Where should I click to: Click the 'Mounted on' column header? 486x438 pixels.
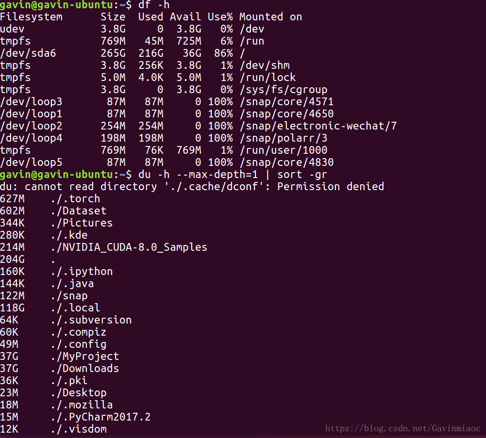(x=270, y=17)
